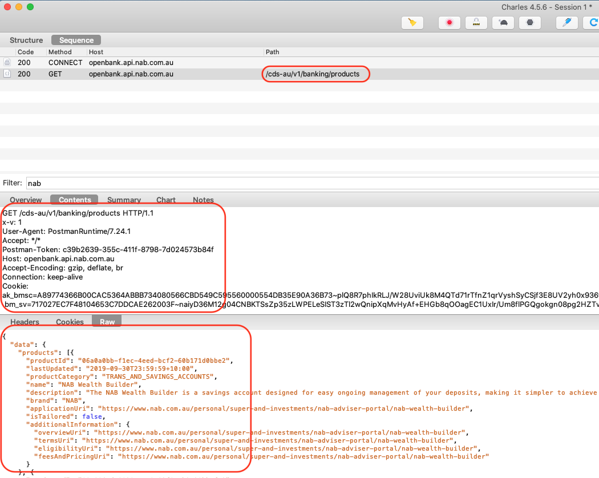
Task: Switch to the Chart tab
Action: tap(166, 200)
